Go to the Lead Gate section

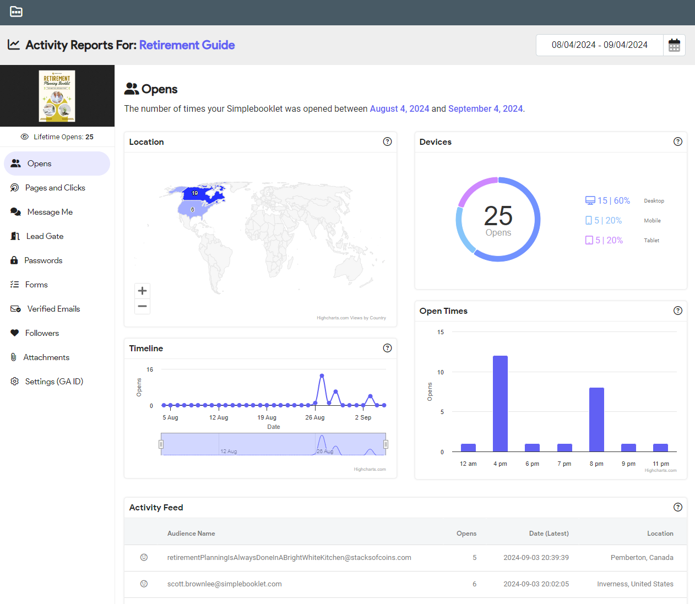pos(45,236)
